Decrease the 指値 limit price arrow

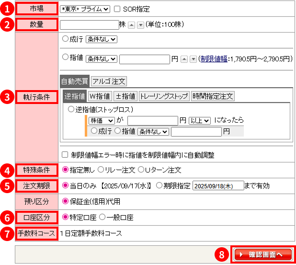(193, 59)
